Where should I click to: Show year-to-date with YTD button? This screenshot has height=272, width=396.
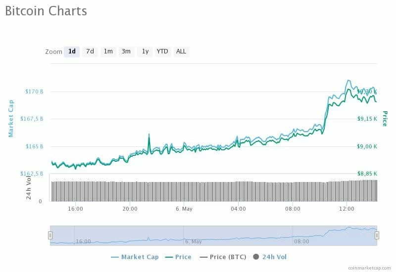[162, 52]
